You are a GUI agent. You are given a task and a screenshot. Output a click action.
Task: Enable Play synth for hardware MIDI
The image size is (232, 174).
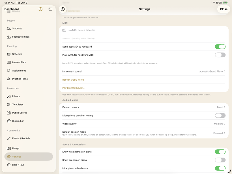coord(220,55)
